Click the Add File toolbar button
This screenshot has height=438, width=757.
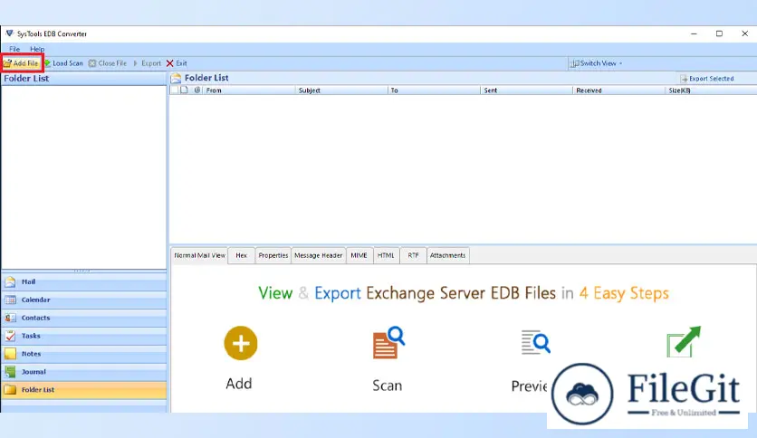tap(21, 63)
